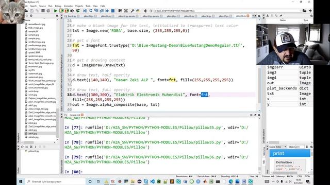The width and height of the screenshot is (330, 185).
Task: Click line 29 fnt assignment in editor
Action: [158, 46]
